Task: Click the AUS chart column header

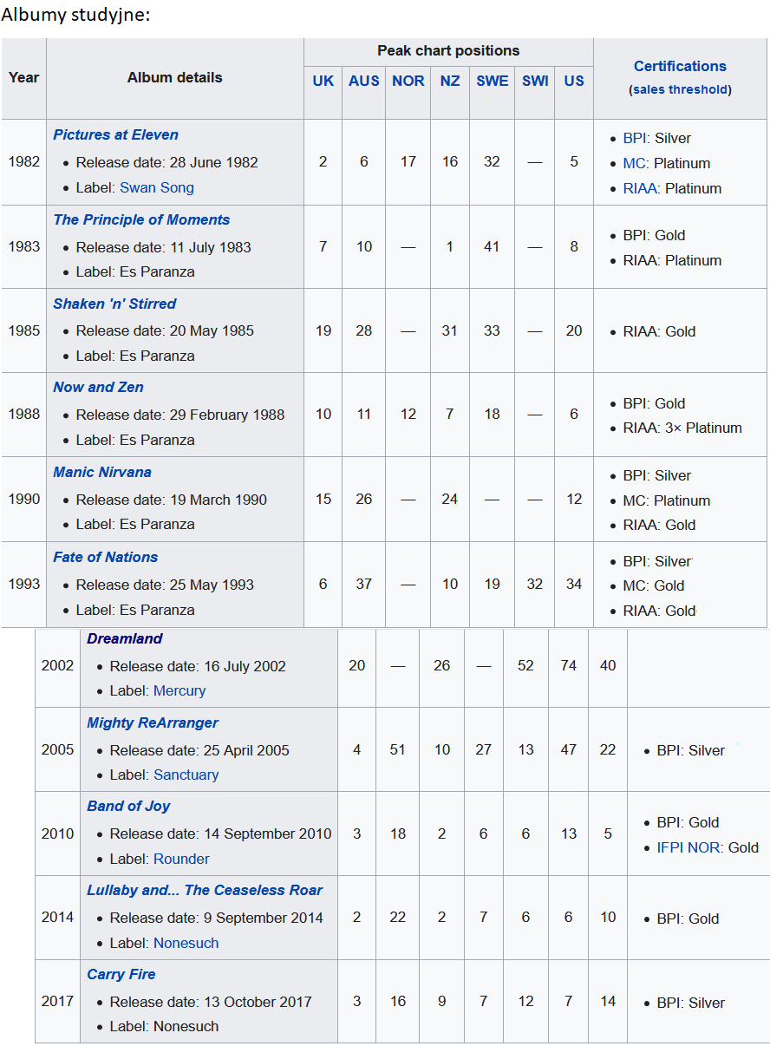Action: (x=364, y=81)
